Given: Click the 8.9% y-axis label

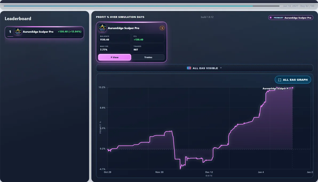Looking at the screenshot, I should tap(103, 108).
